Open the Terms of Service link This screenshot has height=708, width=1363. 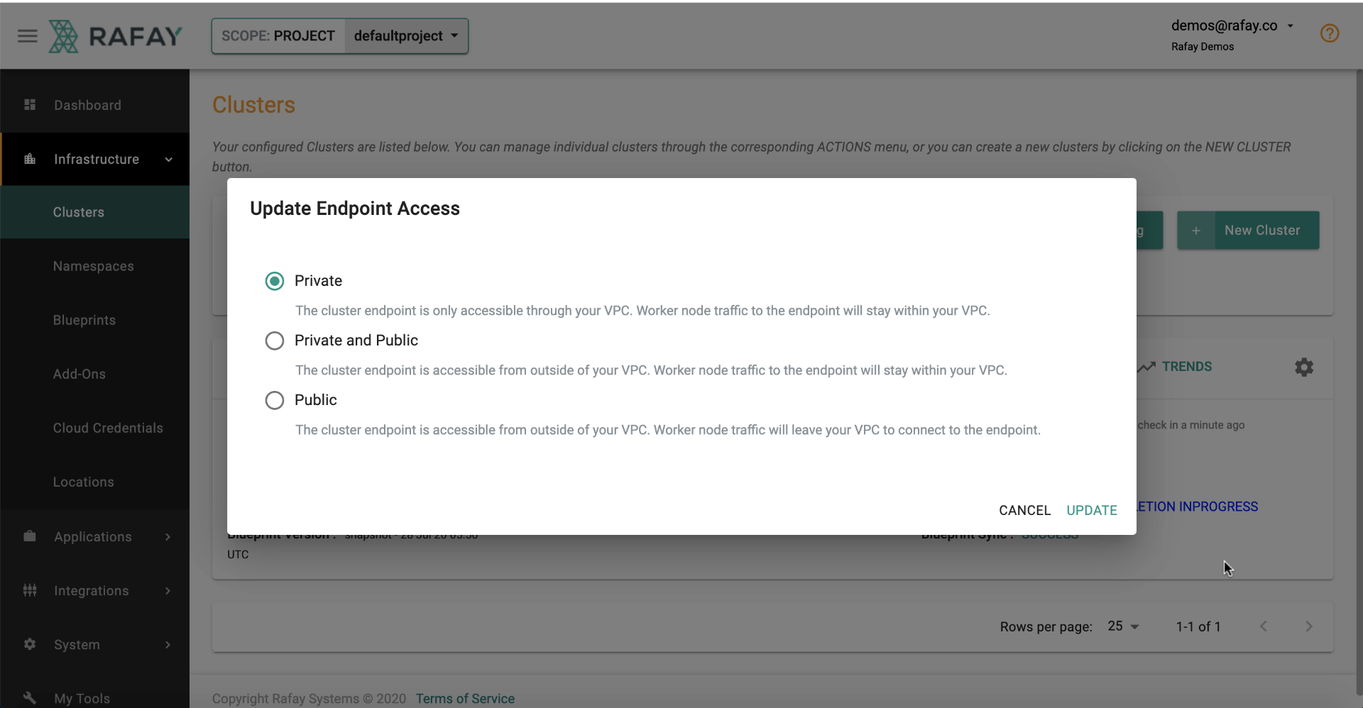coord(465,699)
